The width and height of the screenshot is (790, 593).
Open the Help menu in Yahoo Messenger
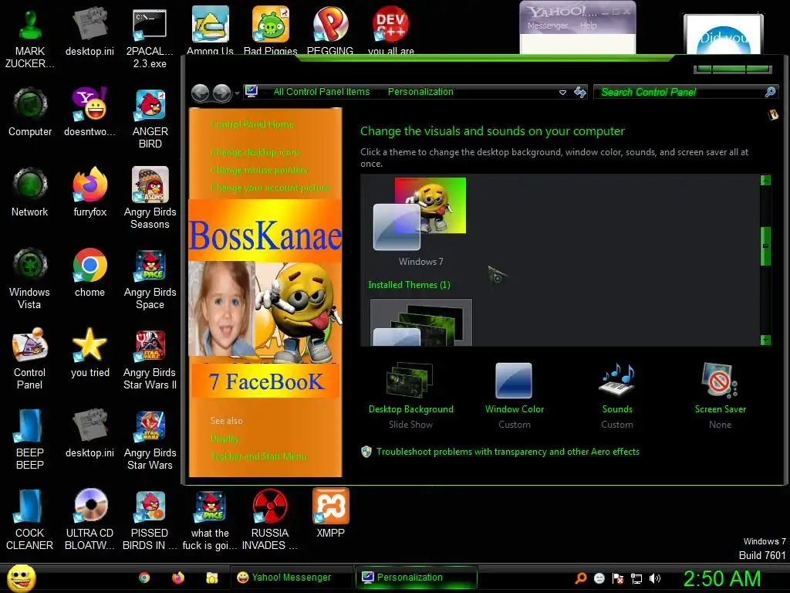tap(588, 25)
